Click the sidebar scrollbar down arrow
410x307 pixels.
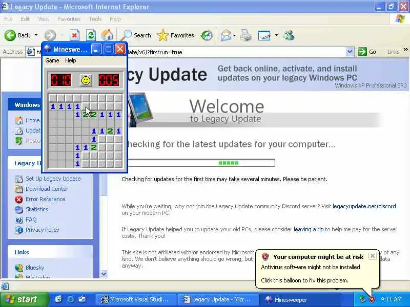click(x=104, y=274)
